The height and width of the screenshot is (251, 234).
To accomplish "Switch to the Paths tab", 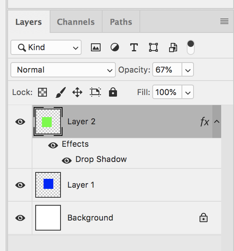I will click(x=121, y=22).
